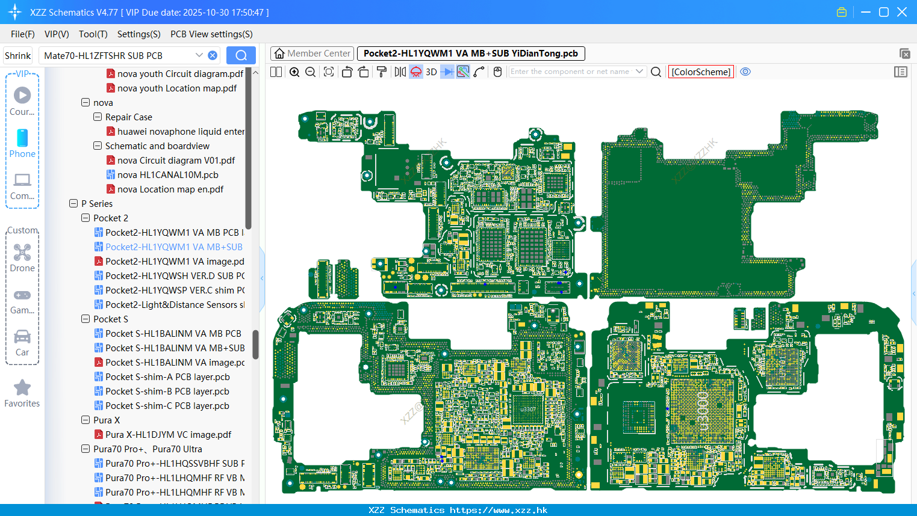Collapse Pura70 Pro+、Pura70 Ultra node
This screenshot has height=516, width=917.
85,449
